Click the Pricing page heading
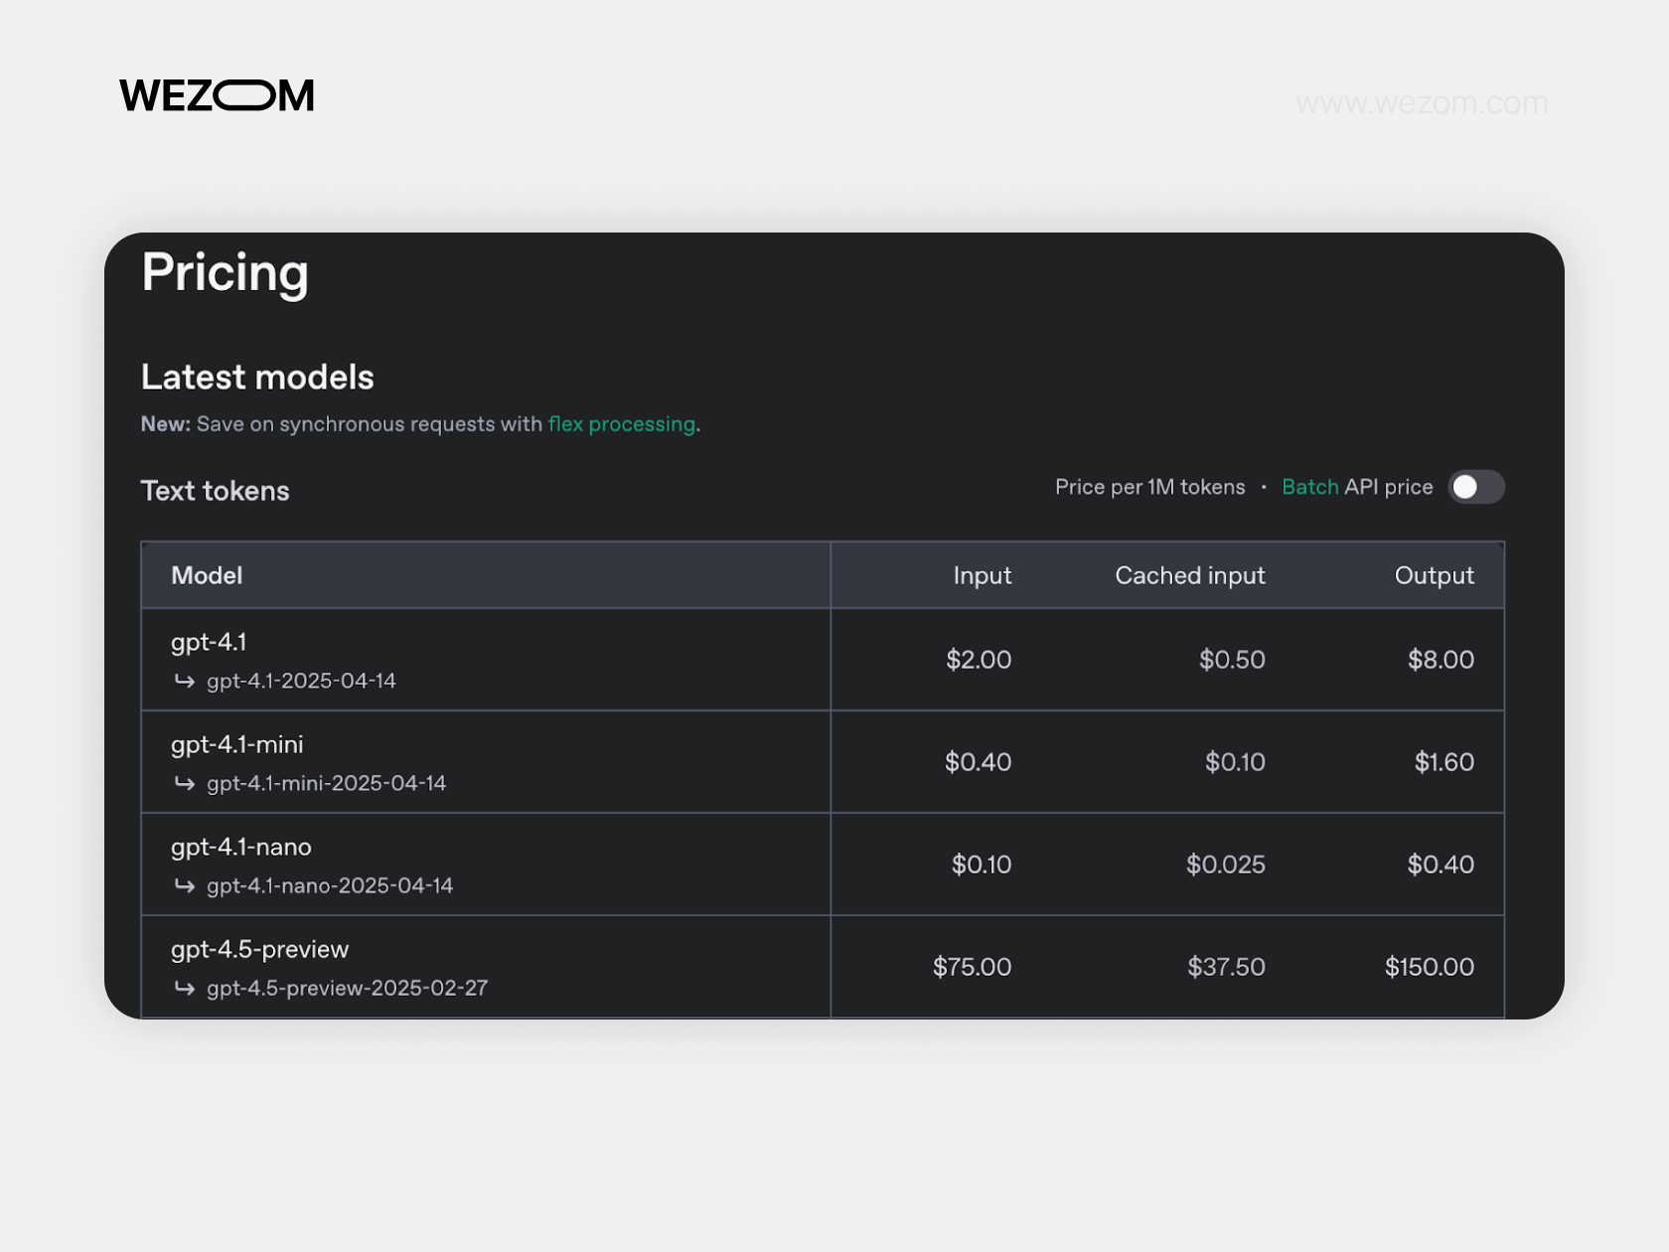Viewport: 1669px width, 1252px height. tap(226, 273)
